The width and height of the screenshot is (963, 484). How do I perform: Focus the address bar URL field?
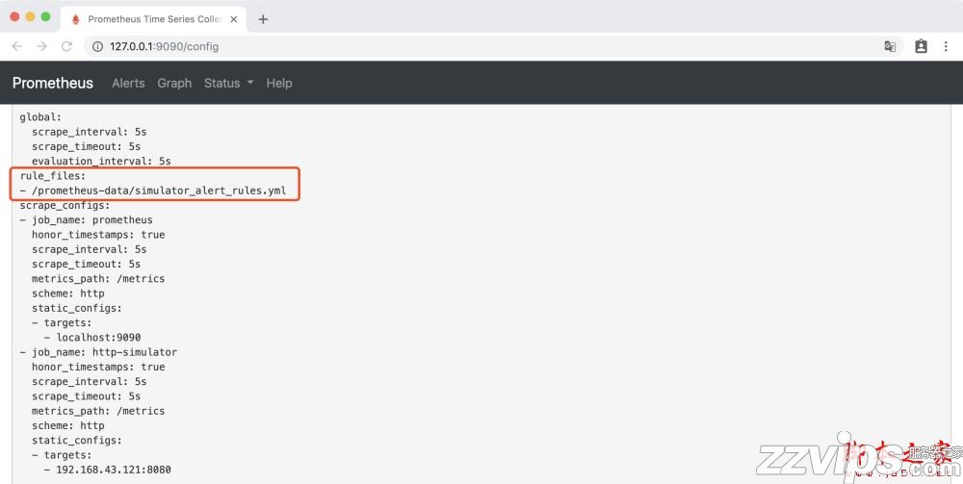coord(481,46)
